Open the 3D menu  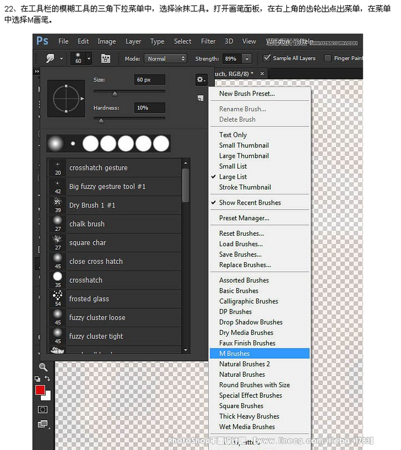pos(229,41)
